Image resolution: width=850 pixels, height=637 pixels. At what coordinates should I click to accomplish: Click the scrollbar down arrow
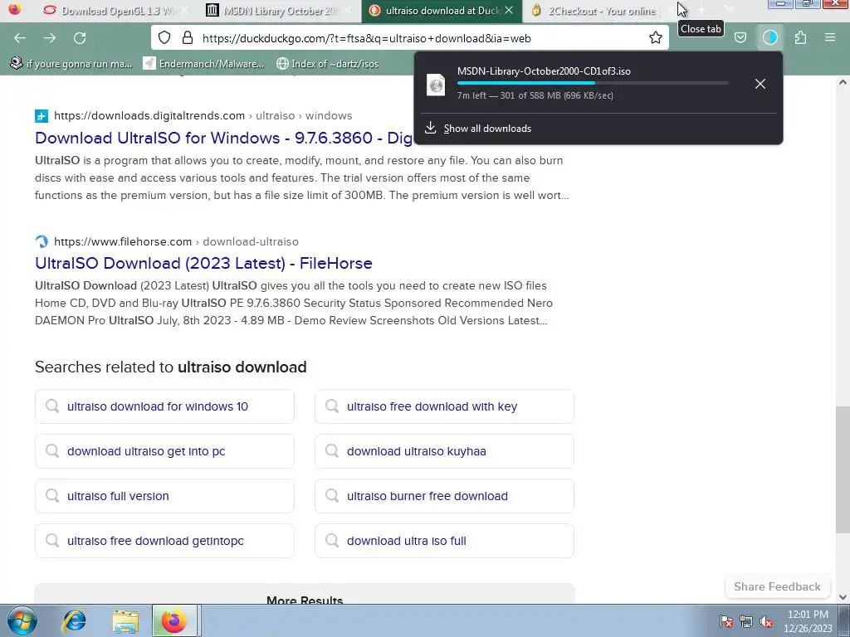[x=843, y=597]
